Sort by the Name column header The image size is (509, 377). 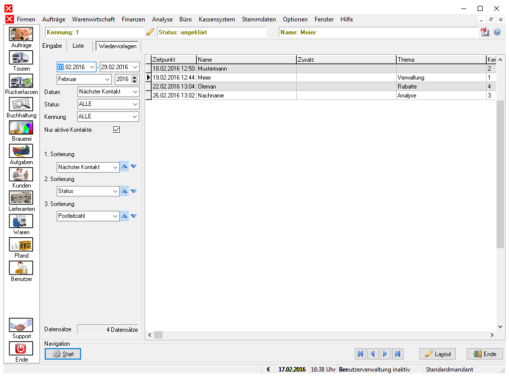[x=247, y=59]
